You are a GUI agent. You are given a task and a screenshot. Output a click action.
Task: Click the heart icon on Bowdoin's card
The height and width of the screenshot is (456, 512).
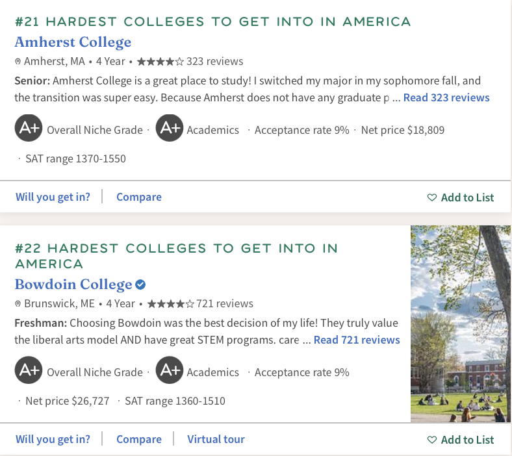pos(431,440)
